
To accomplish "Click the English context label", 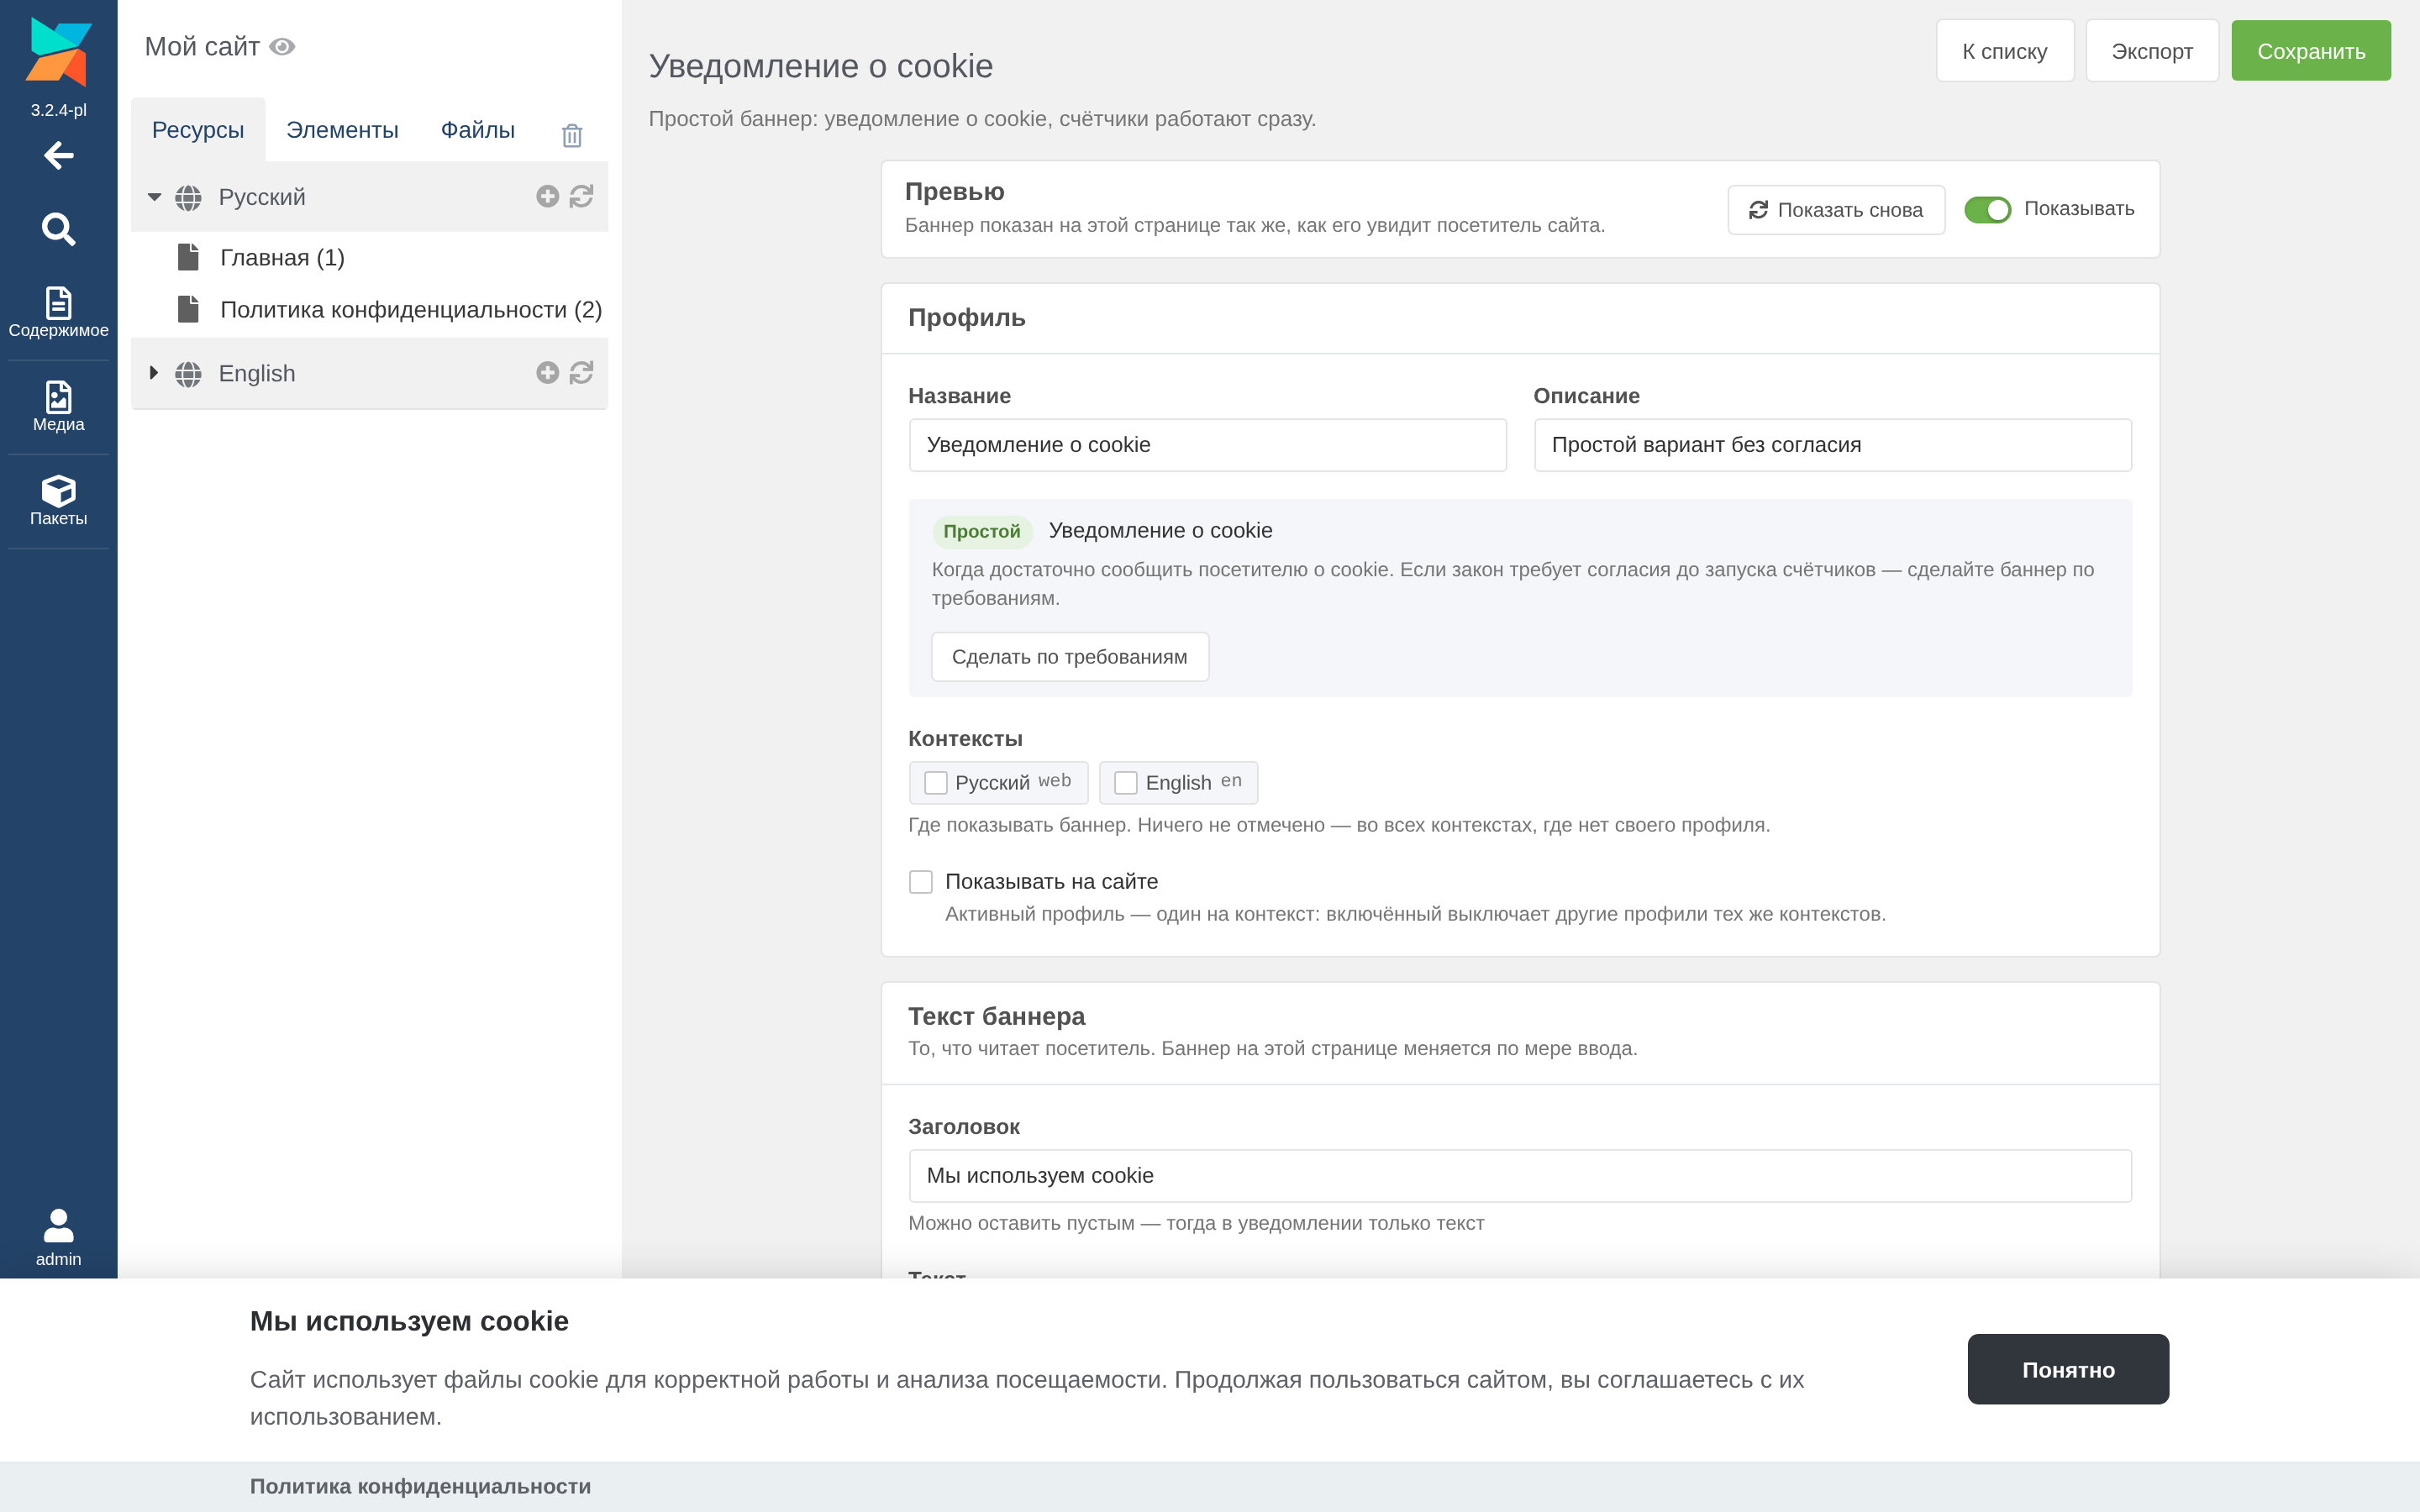I will tap(257, 373).
